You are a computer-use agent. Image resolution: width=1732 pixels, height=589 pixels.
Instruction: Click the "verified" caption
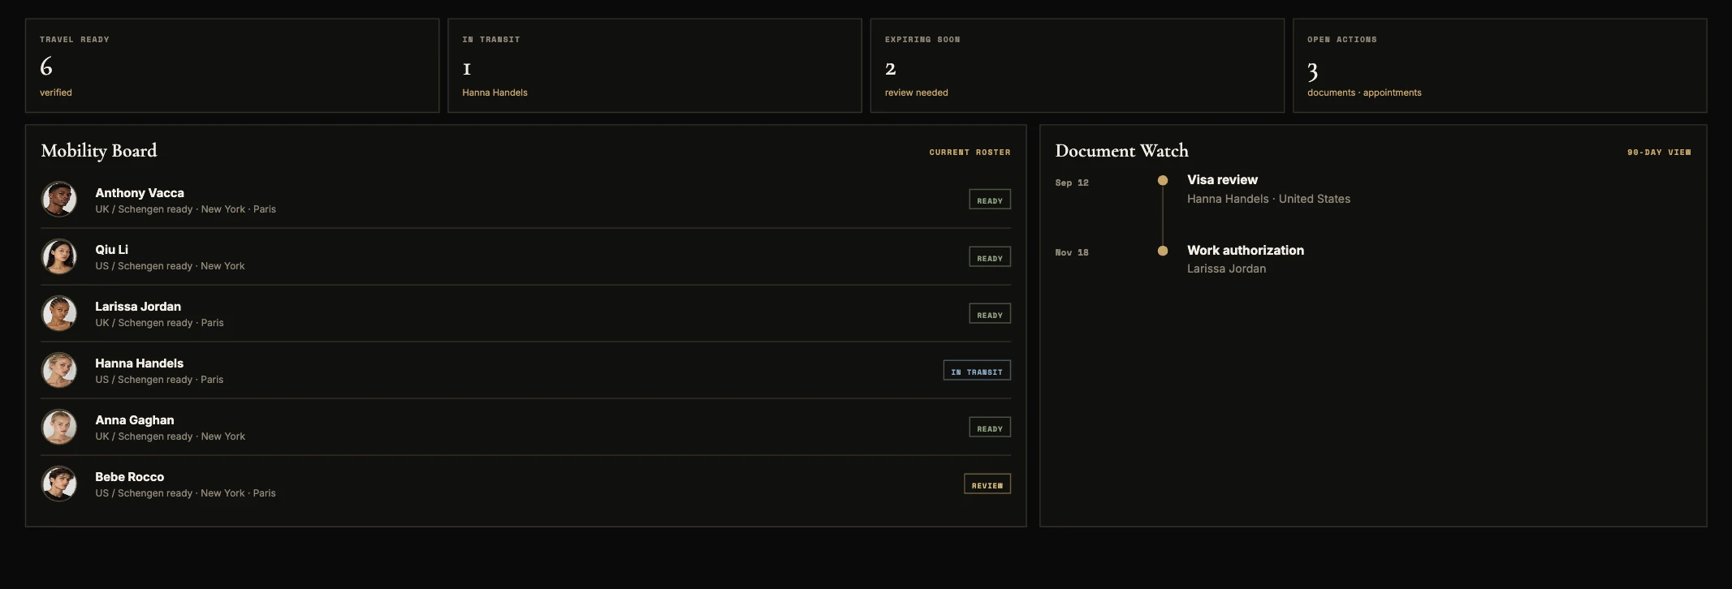[x=56, y=92]
